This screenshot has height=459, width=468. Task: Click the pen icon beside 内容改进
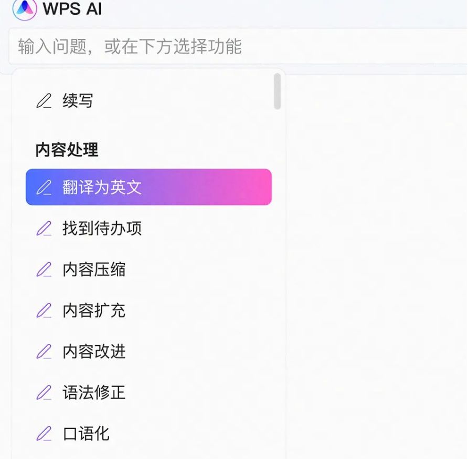click(44, 351)
